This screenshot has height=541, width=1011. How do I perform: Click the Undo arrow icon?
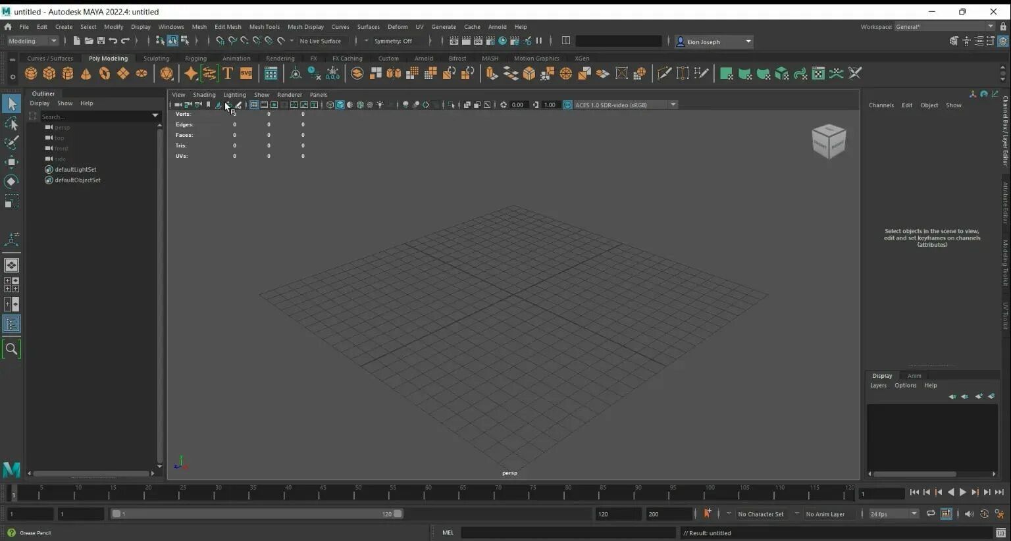coord(113,41)
